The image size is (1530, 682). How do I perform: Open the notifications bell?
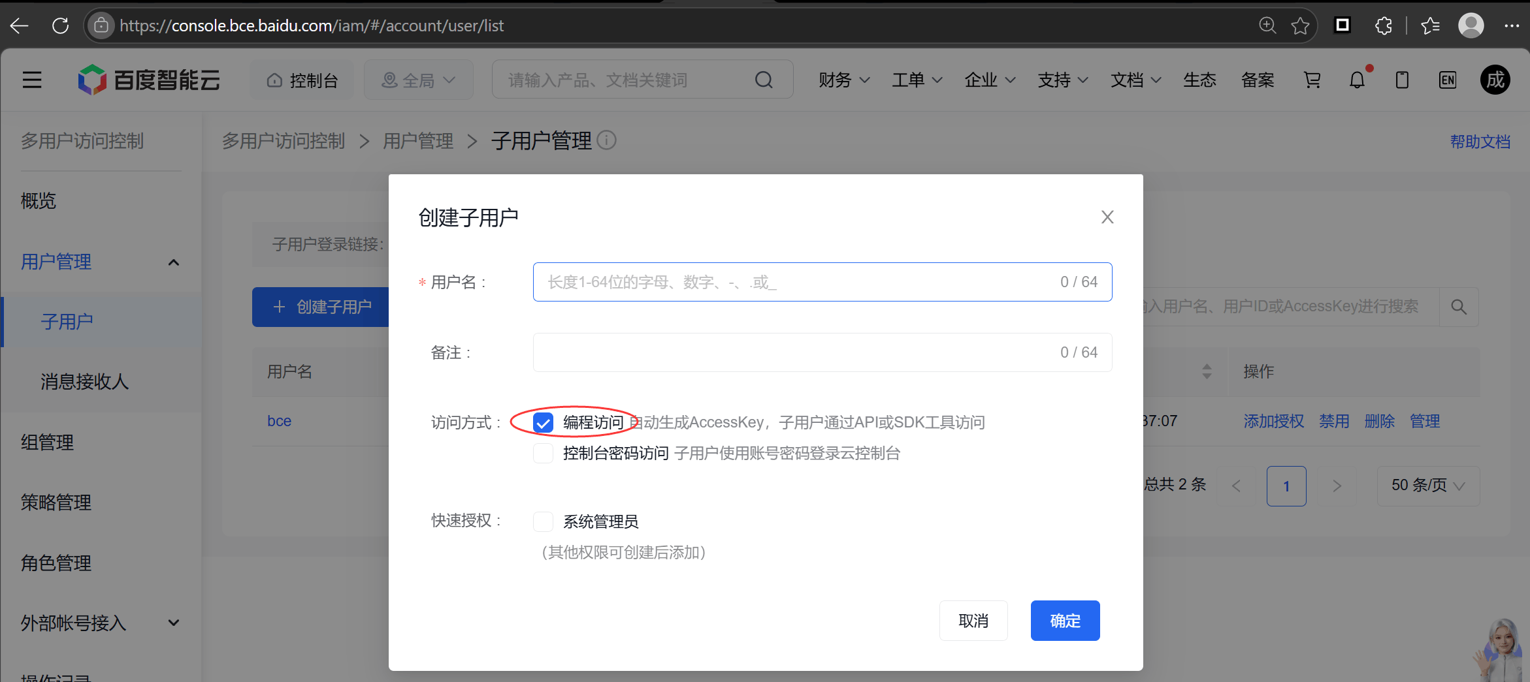pyautogui.click(x=1357, y=80)
